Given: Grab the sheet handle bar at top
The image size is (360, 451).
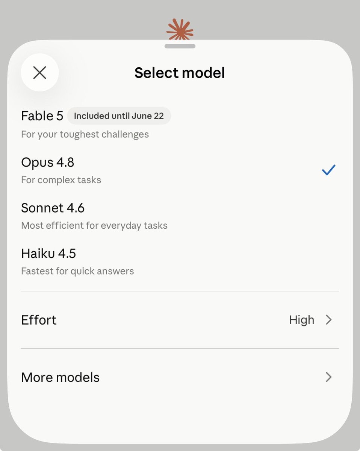Looking at the screenshot, I should tap(180, 46).
